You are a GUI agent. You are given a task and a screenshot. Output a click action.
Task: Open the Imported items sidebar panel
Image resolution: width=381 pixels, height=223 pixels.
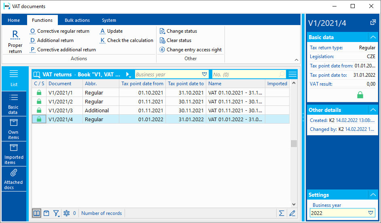[x=14, y=154]
